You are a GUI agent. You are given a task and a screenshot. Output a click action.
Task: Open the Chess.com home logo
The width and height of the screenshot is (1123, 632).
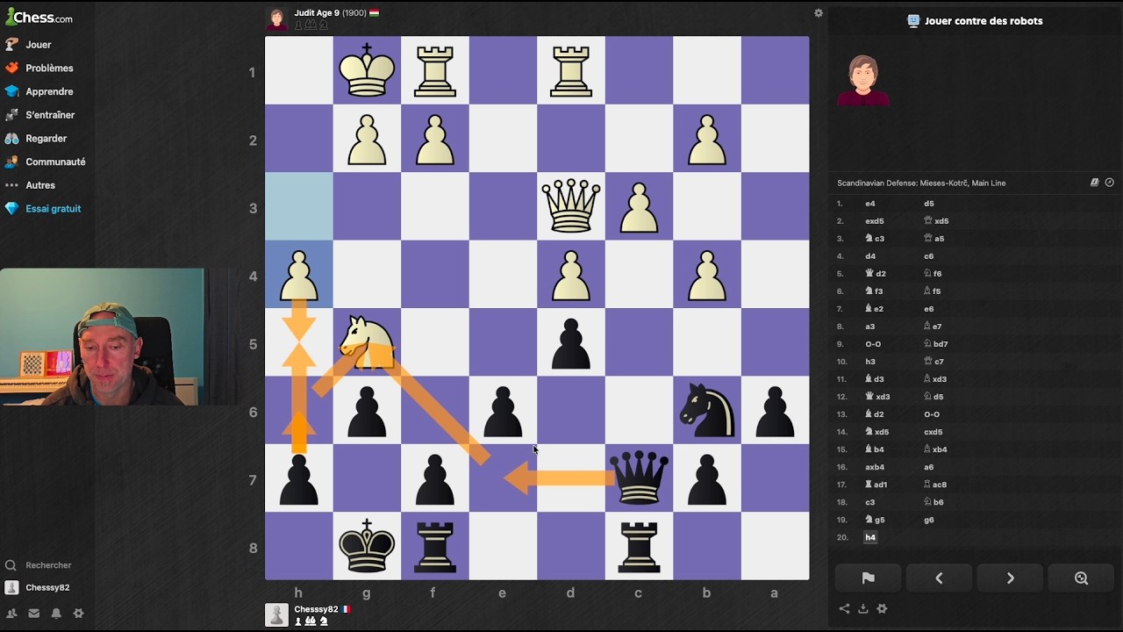39,18
